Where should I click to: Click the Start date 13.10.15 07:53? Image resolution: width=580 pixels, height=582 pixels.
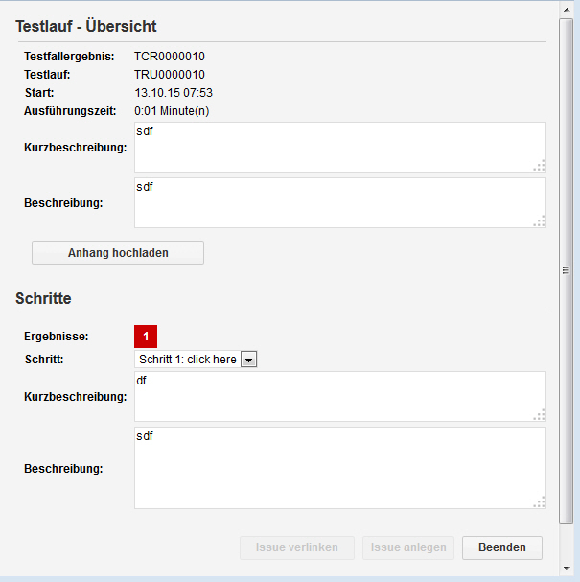[174, 93]
